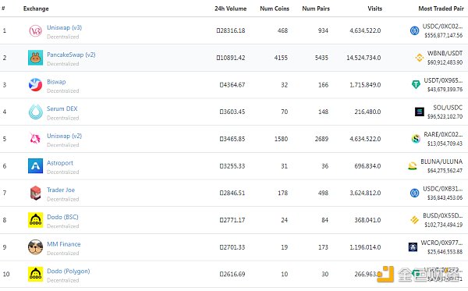Click the Trader Joe logo icon
The image size is (468, 291).
(x=35, y=193)
